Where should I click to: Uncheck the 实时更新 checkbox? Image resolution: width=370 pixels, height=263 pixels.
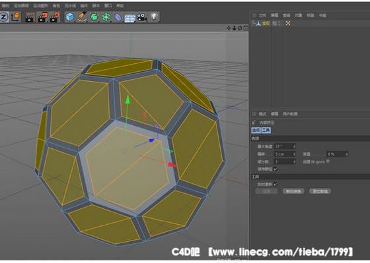[x=276, y=184]
